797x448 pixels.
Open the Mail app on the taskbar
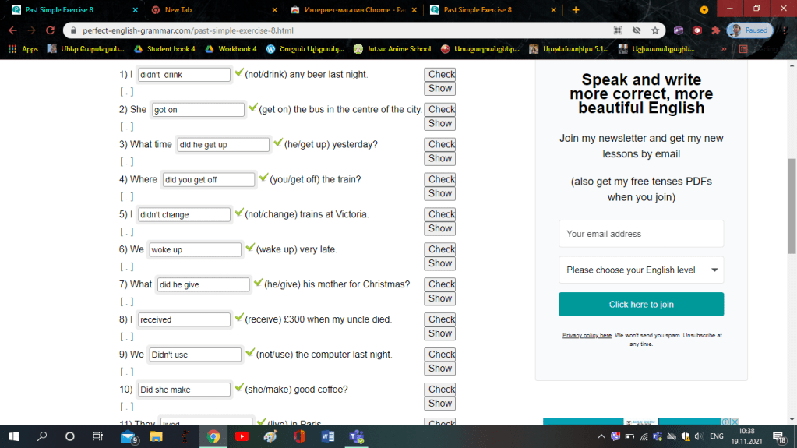pos(127,436)
